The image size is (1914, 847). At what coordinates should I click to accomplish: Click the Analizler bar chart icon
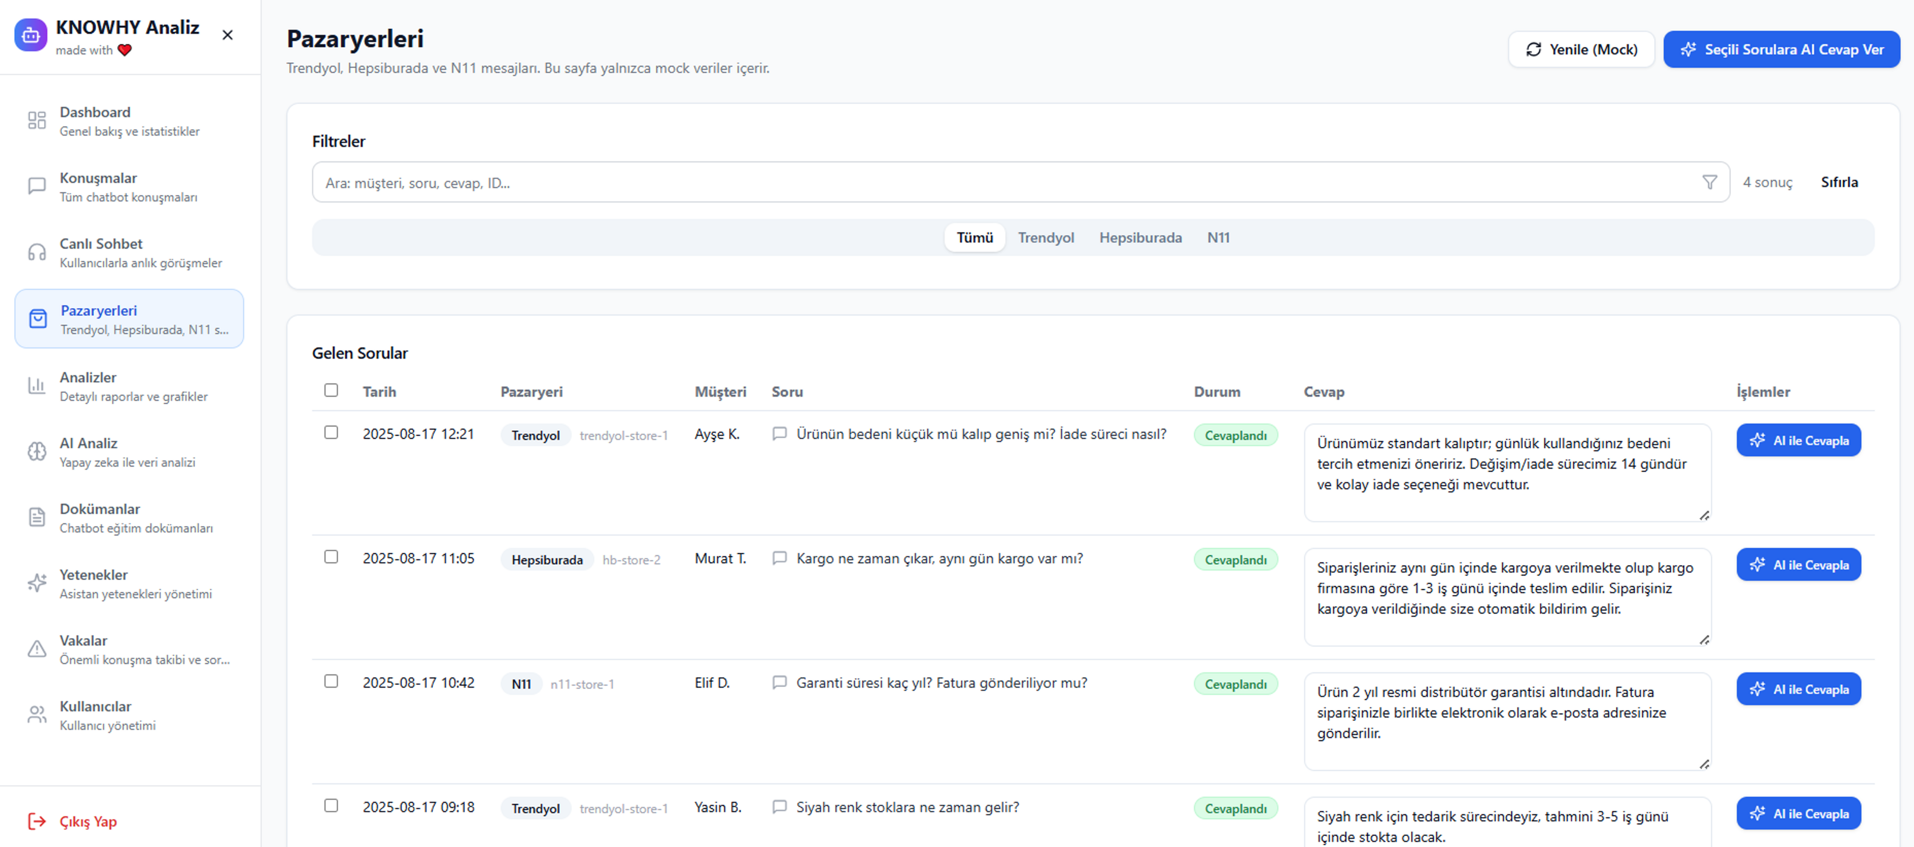point(37,385)
